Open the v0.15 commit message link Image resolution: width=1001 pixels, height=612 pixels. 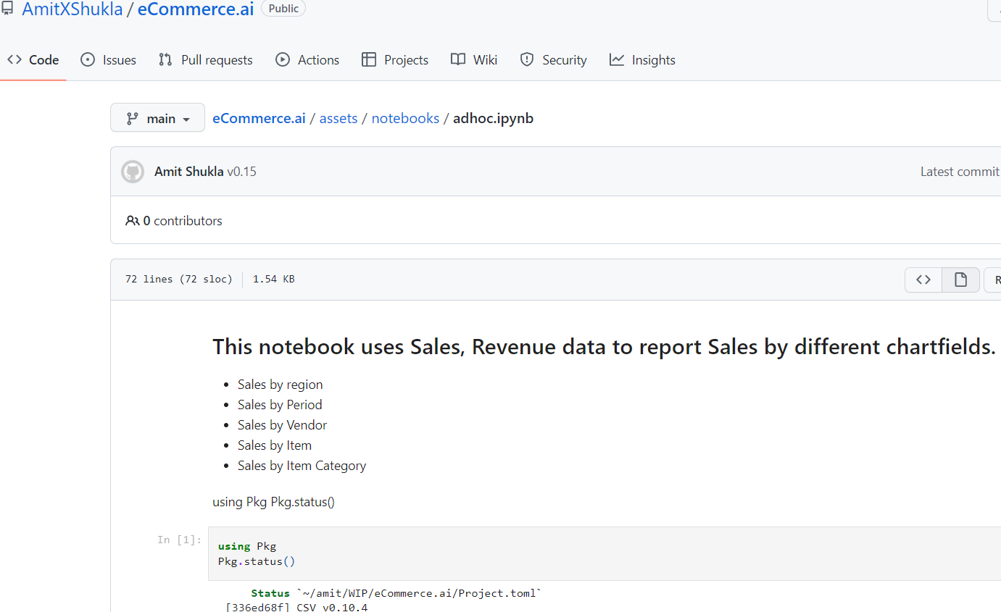coord(241,172)
